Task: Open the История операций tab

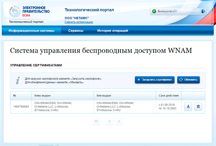Action: [x=112, y=31]
